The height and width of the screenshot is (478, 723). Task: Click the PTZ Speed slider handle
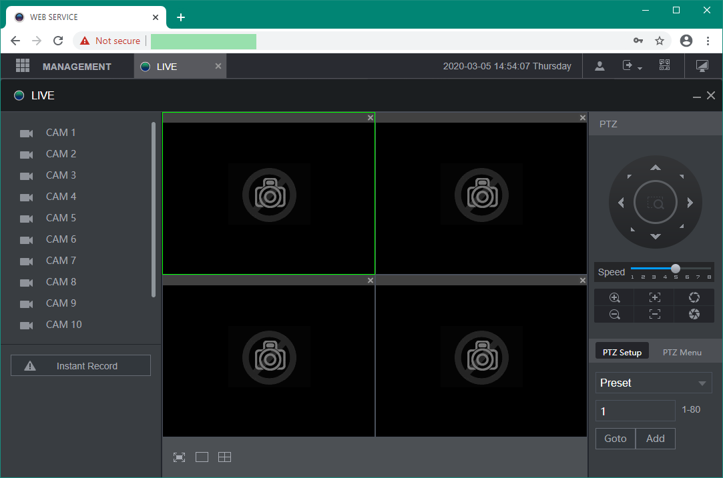(676, 268)
